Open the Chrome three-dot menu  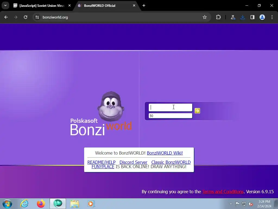coord(272,17)
